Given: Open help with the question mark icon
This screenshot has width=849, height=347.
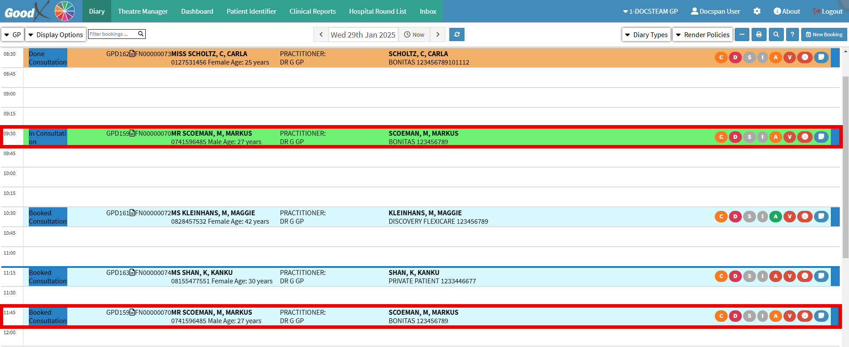Looking at the screenshot, I should 792,34.
